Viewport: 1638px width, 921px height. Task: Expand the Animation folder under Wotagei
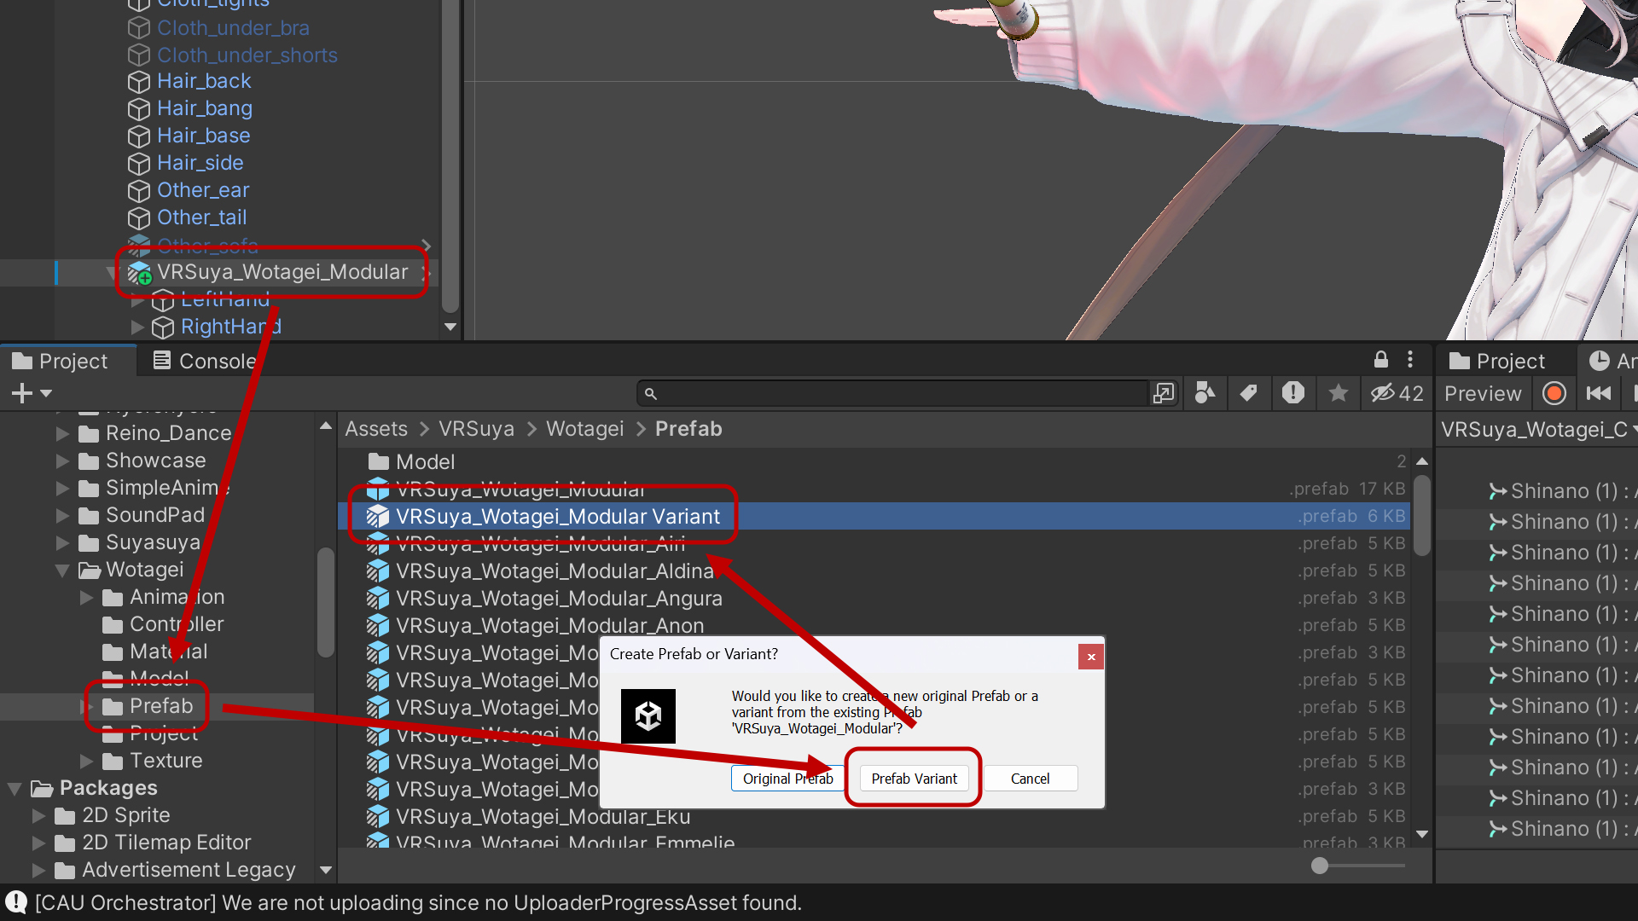86,597
